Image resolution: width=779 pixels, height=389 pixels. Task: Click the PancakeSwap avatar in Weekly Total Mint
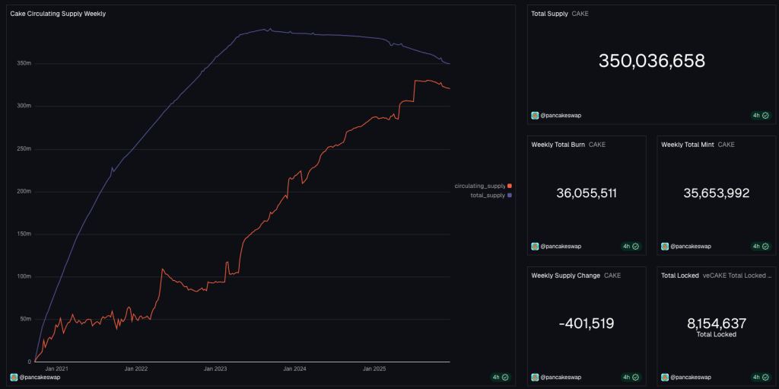(x=665, y=246)
